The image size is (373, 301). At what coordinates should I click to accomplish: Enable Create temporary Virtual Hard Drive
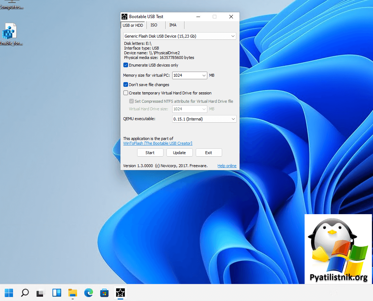(126, 93)
